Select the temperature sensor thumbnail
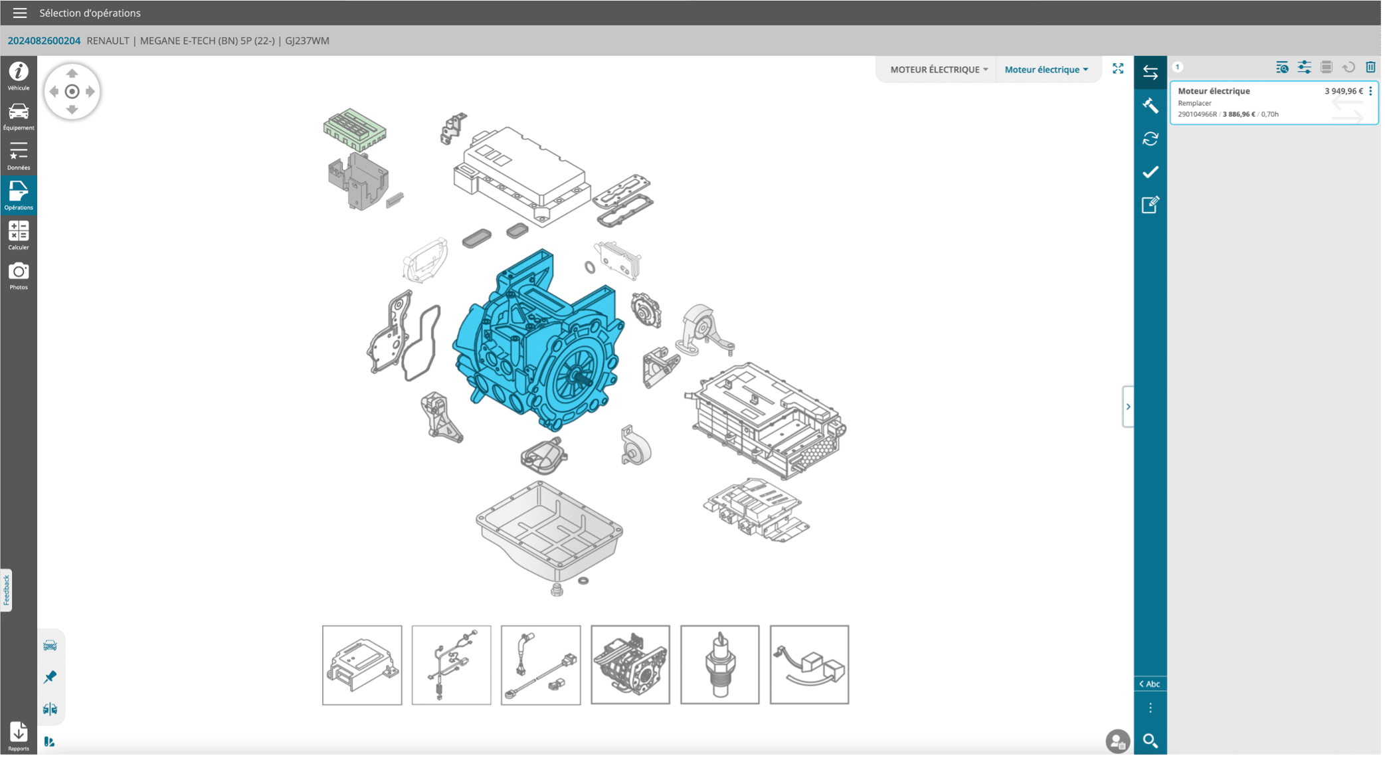The image size is (1385, 758). click(x=719, y=664)
